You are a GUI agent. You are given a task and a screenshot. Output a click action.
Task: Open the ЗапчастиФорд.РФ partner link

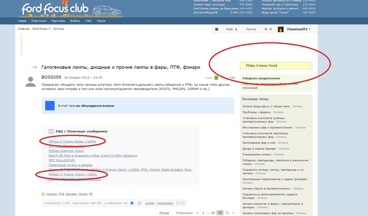click(x=206, y=13)
